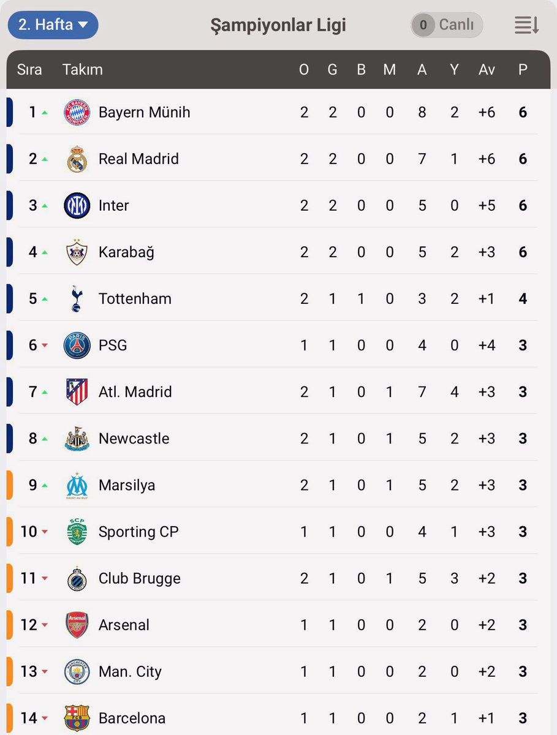Click the Club Brugge club logo

77,578
